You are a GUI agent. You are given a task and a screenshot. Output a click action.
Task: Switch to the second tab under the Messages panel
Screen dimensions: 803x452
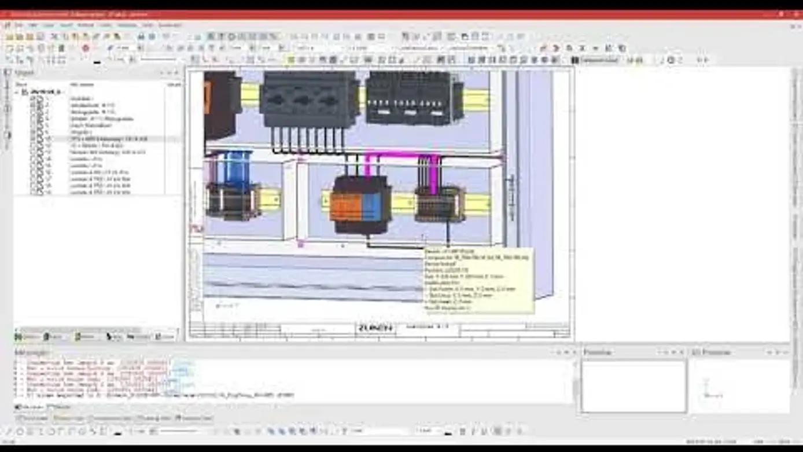point(57,407)
